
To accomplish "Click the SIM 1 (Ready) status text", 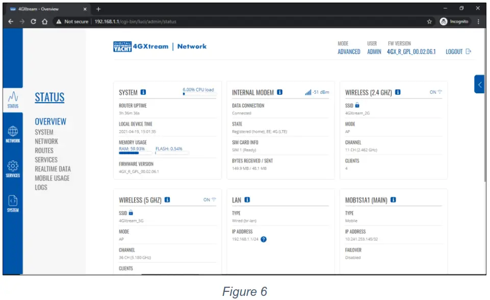I will pos(244,150).
